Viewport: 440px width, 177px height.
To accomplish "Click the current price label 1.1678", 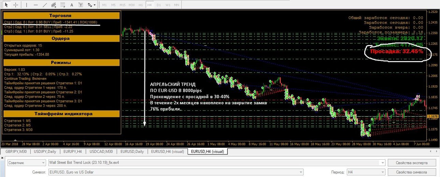I will 432,116.
